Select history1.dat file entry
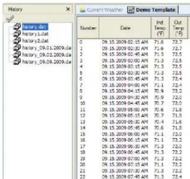The height and width of the screenshot is (179, 190). tap(35, 34)
